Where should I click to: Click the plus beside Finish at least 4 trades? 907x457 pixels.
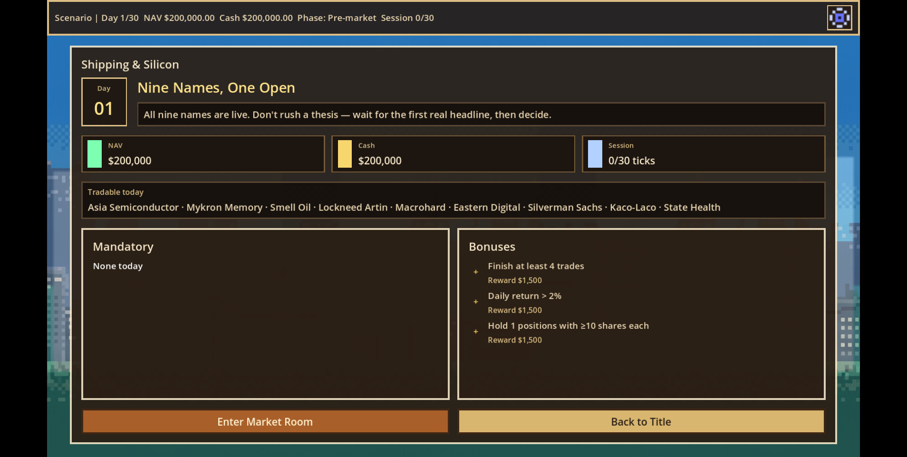[475, 272]
